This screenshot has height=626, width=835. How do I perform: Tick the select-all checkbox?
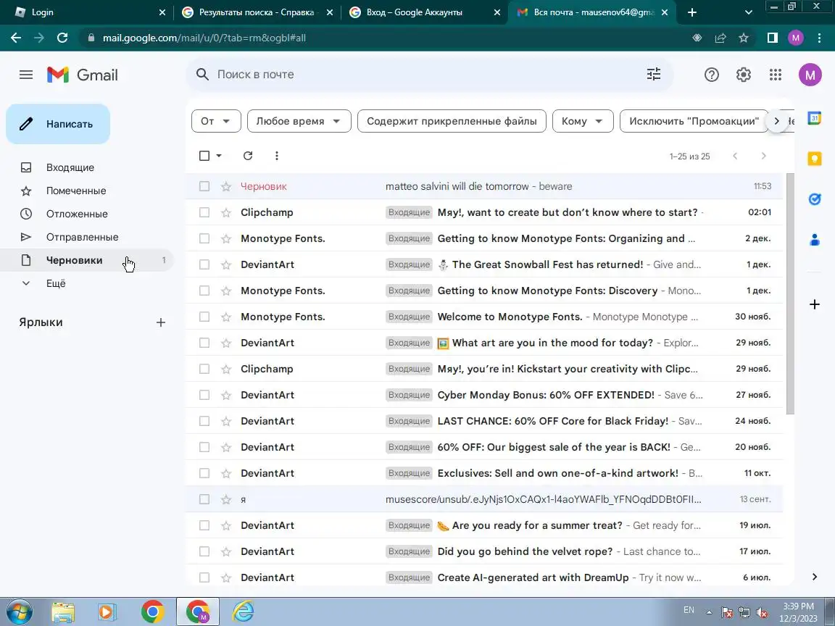click(x=204, y=156)
